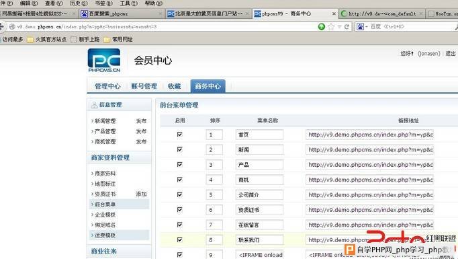Click 发布 next to 产品管理
The image size is (458, 259).
(141, 131)
